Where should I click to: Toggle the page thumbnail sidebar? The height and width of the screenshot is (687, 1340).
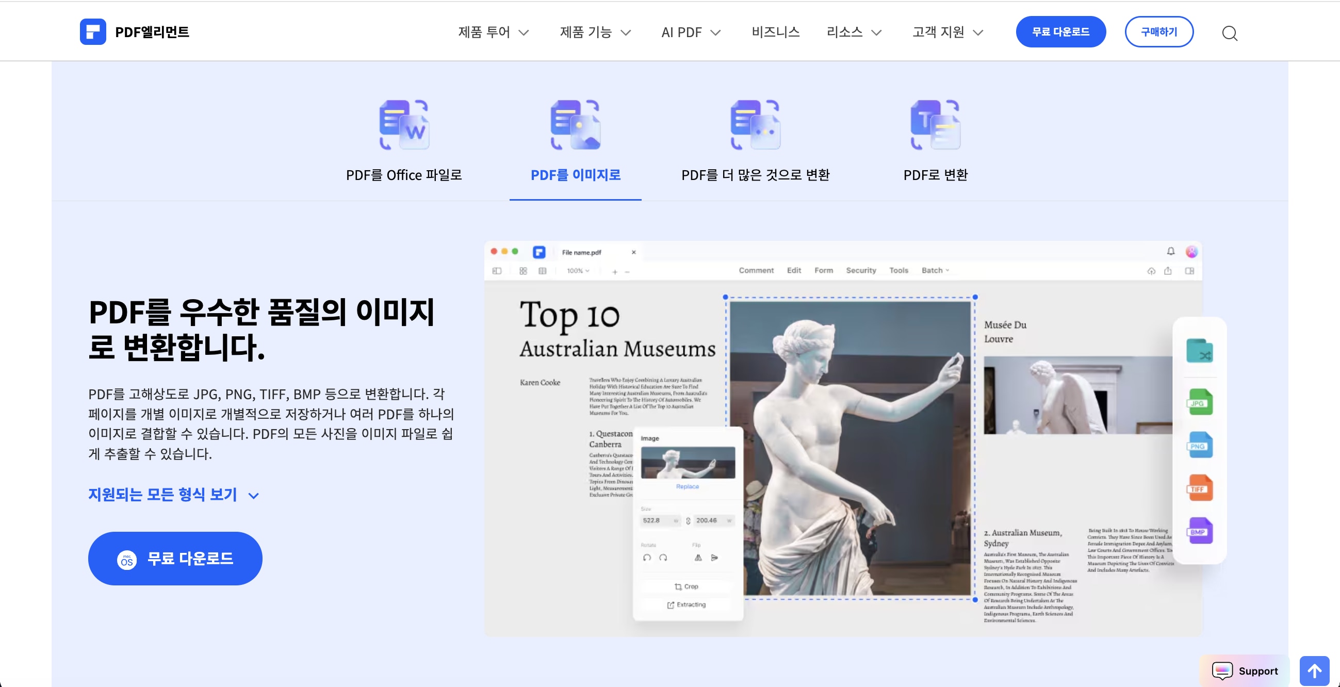(497, 271)
